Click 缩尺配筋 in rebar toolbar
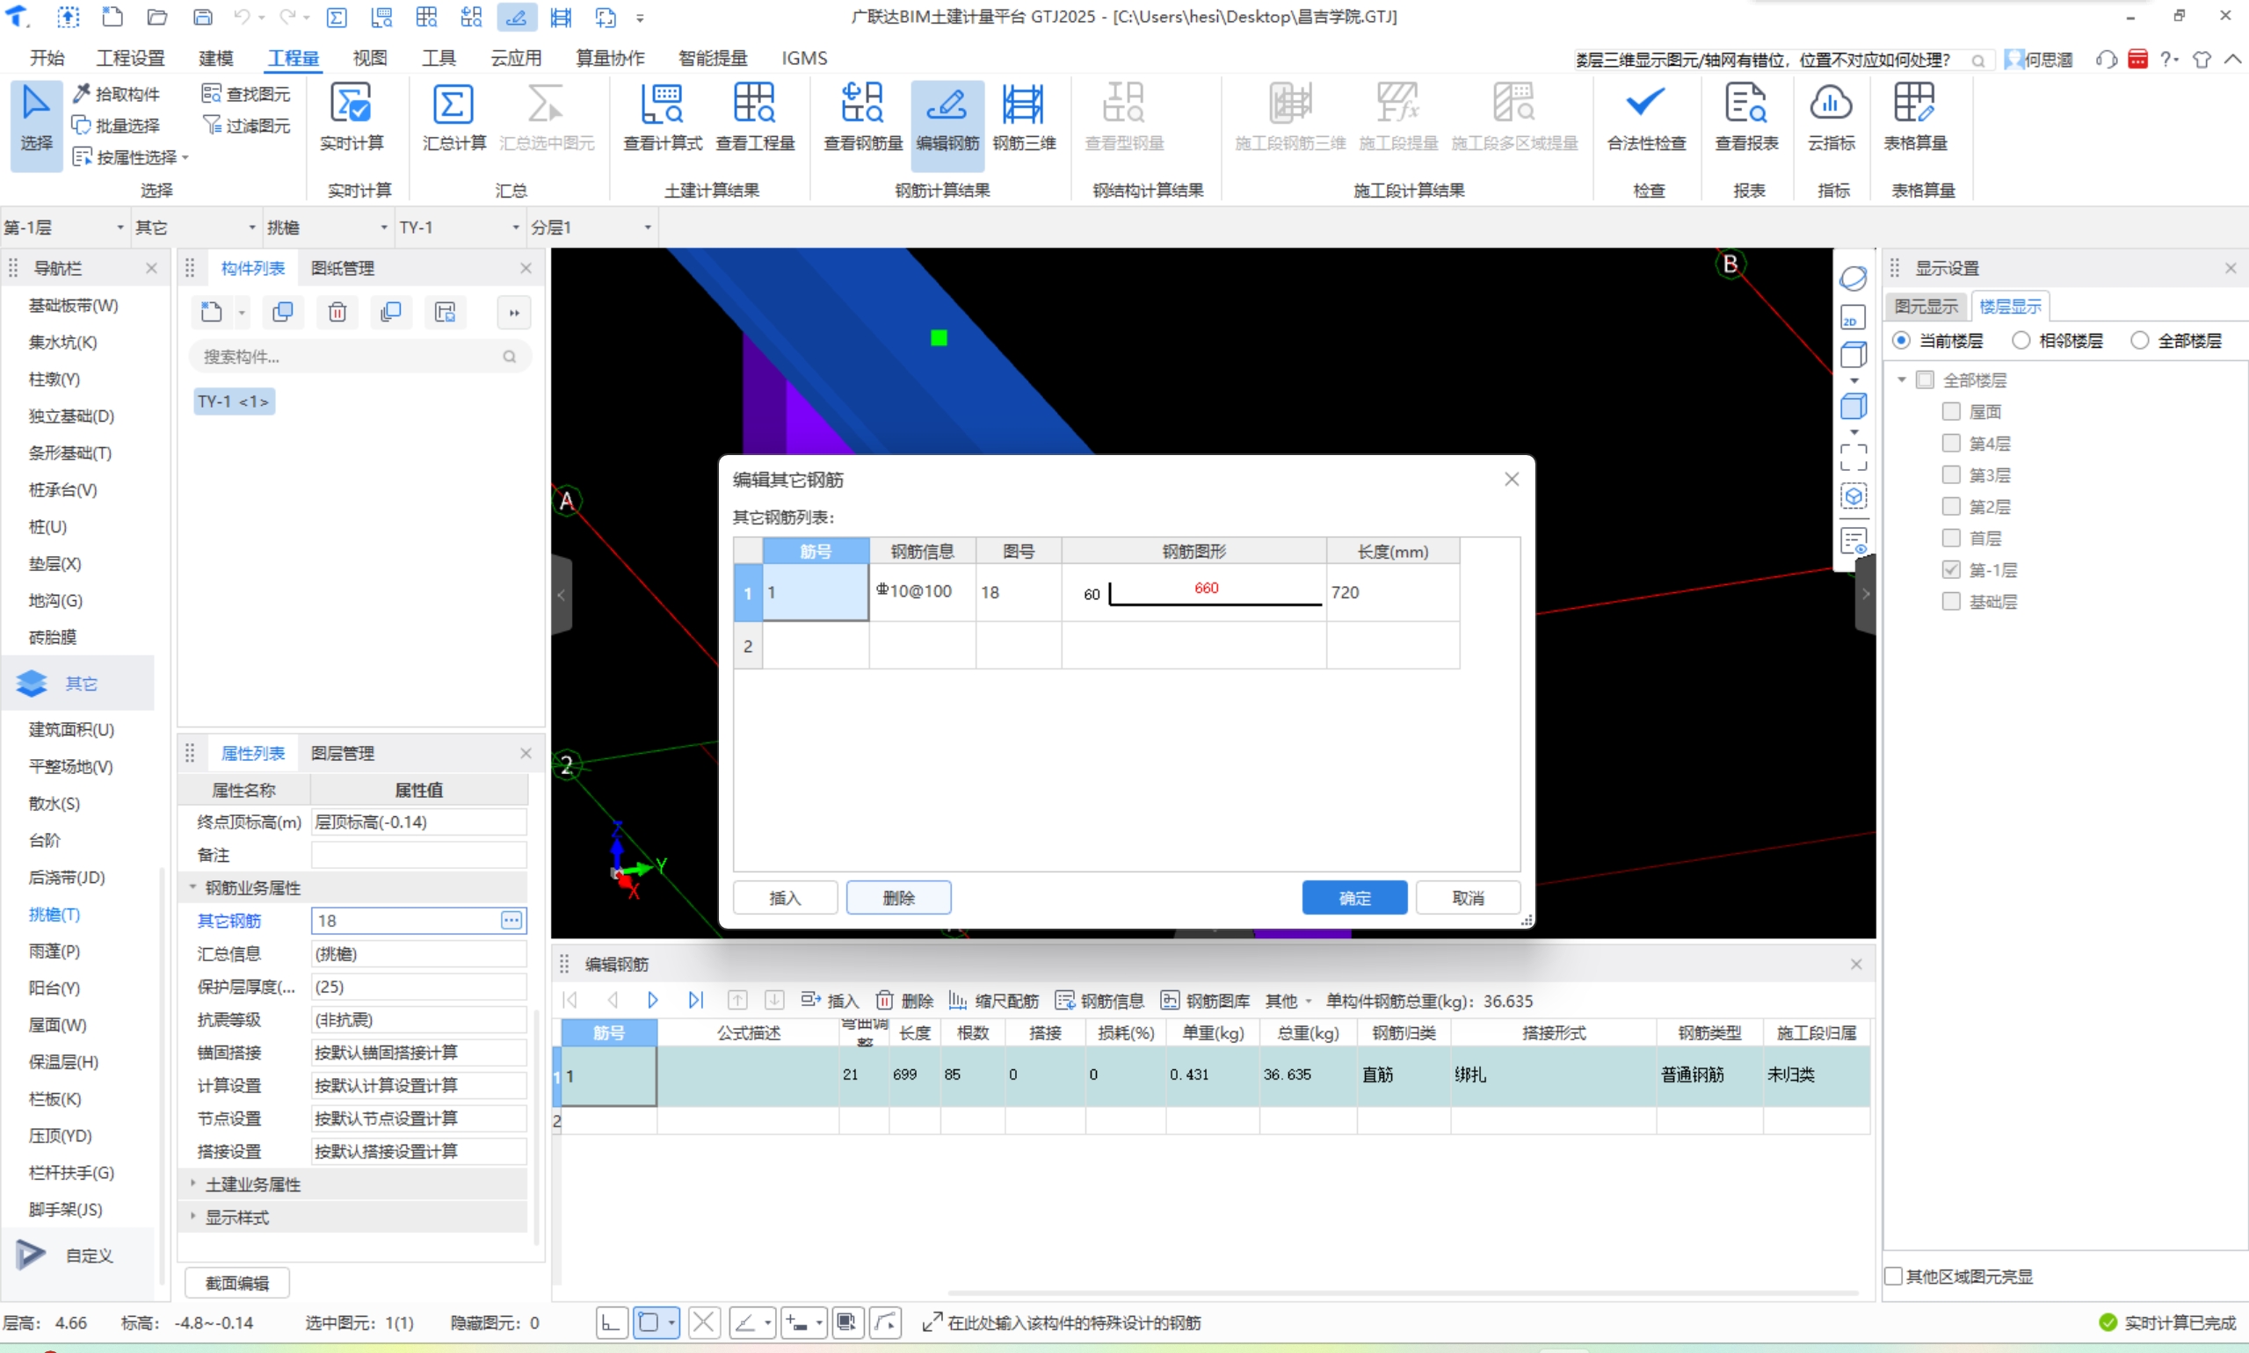Image resolution: width=2249 pixels, height=1353 pixels. tap(993, 1001)
